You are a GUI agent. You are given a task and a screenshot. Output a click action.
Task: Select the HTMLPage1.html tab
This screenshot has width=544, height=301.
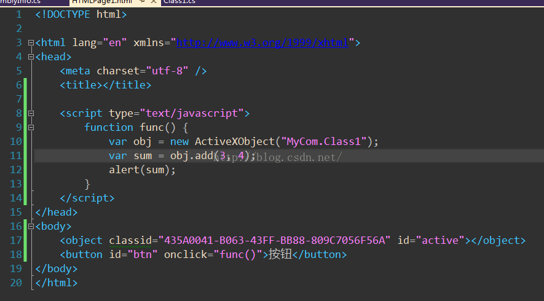(x=101, y=2)
